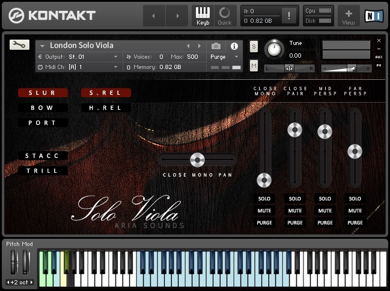The image size is (390, 291).
Task: Click the Kontakt logo
Action: pyautogui.click(x=52, y=16)
